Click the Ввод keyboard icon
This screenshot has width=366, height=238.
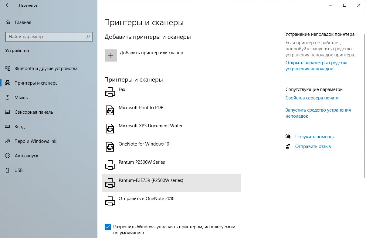8,127
